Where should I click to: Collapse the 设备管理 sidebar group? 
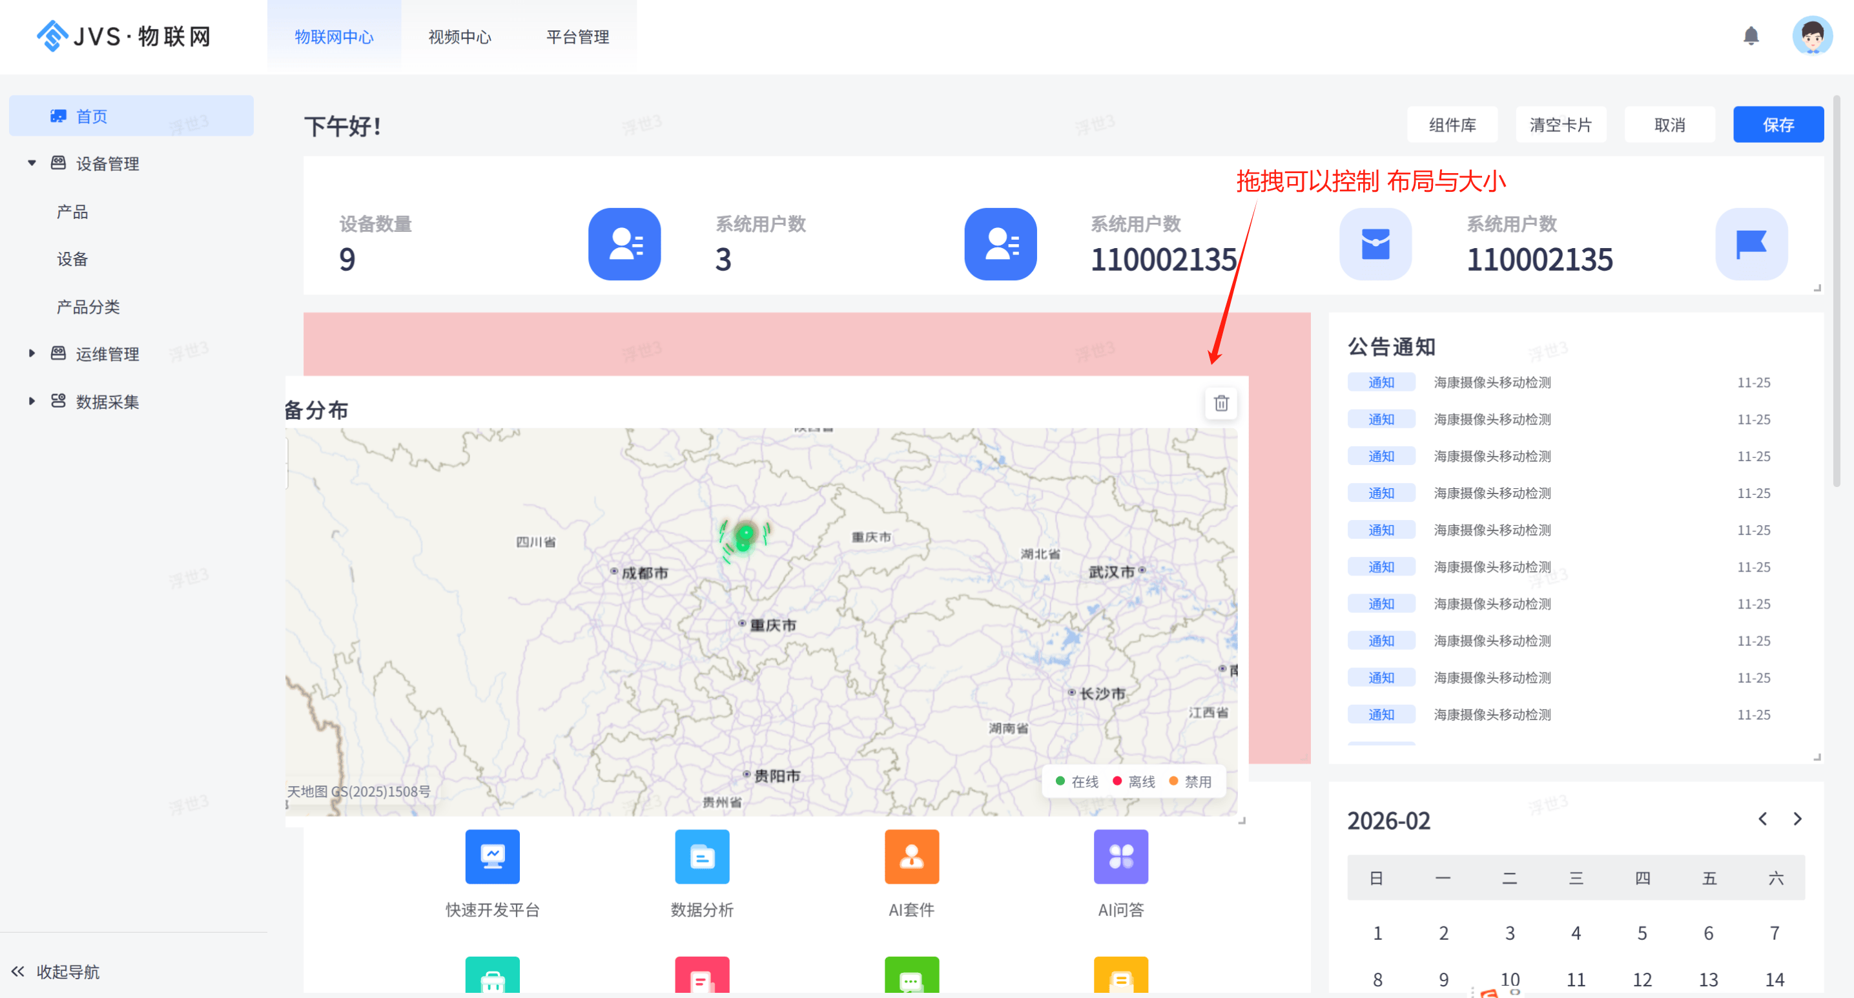pos(32,163)
